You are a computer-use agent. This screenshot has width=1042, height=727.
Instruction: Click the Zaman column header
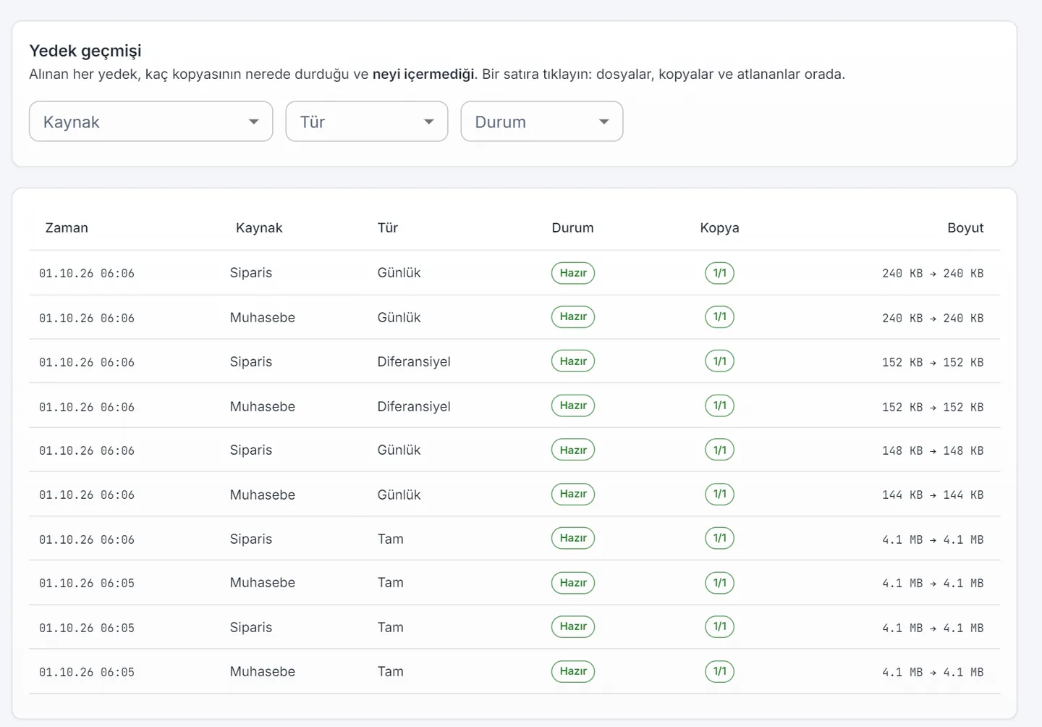click(67, 228)
